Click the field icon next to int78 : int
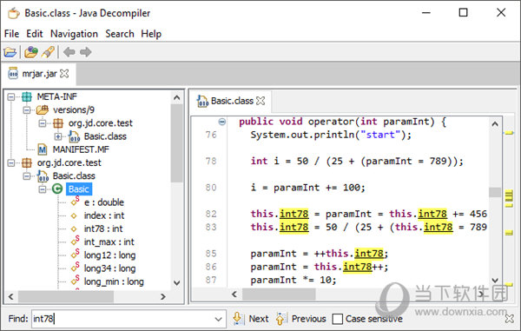Image resolution: width=521 pixels, height=331 pixels. (74, 228)
